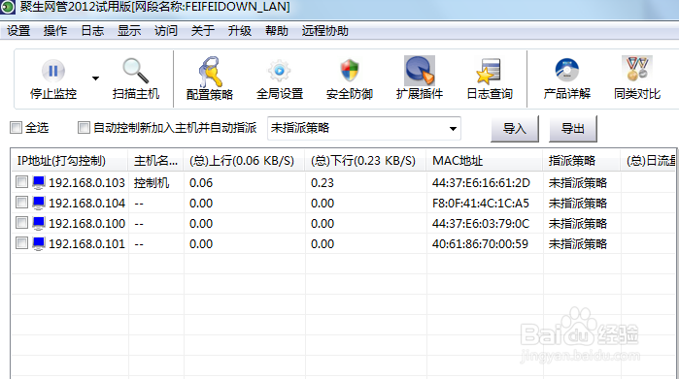Click 未指派策略 cell in 192.168.0.101 row

578,243
